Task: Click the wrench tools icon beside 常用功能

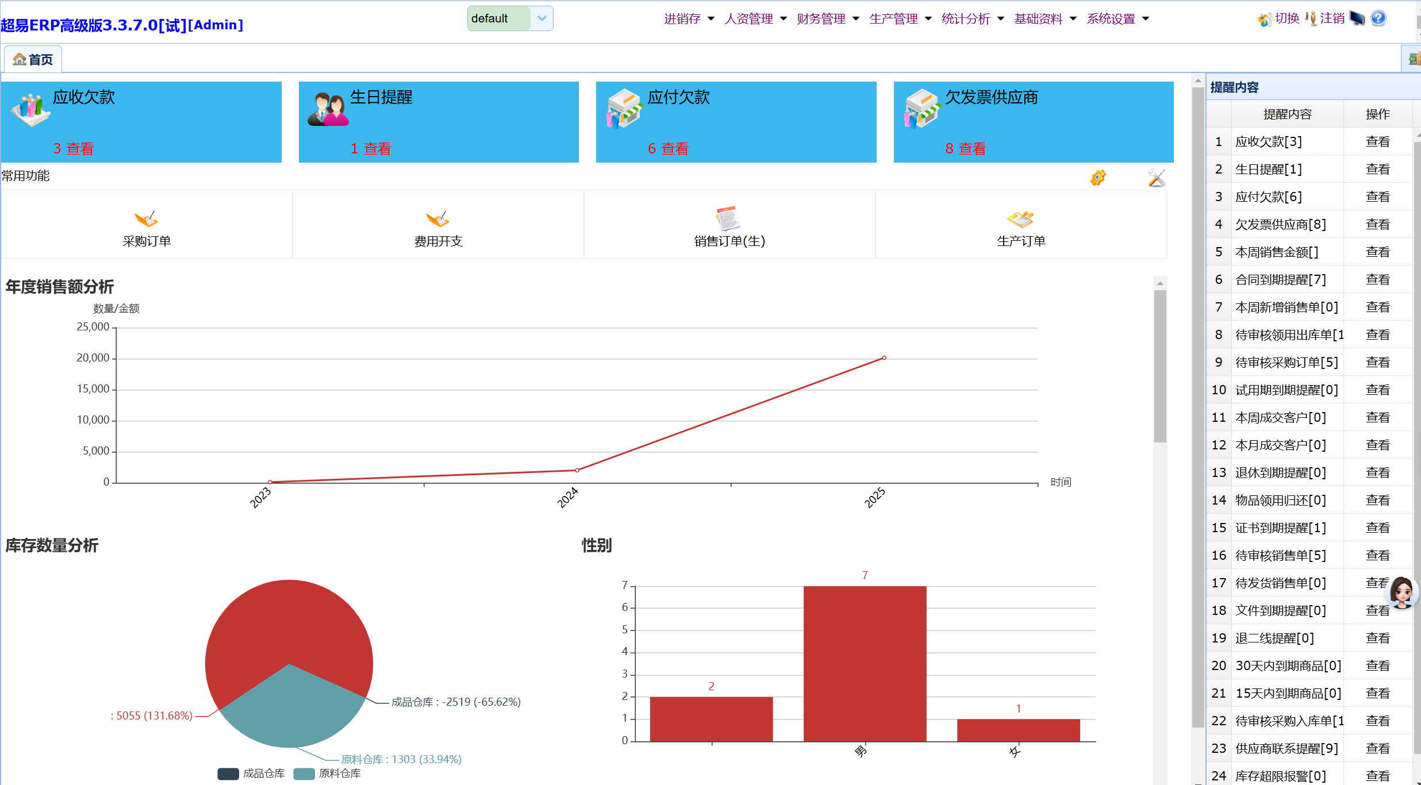Action: (x=1157, y=178)
